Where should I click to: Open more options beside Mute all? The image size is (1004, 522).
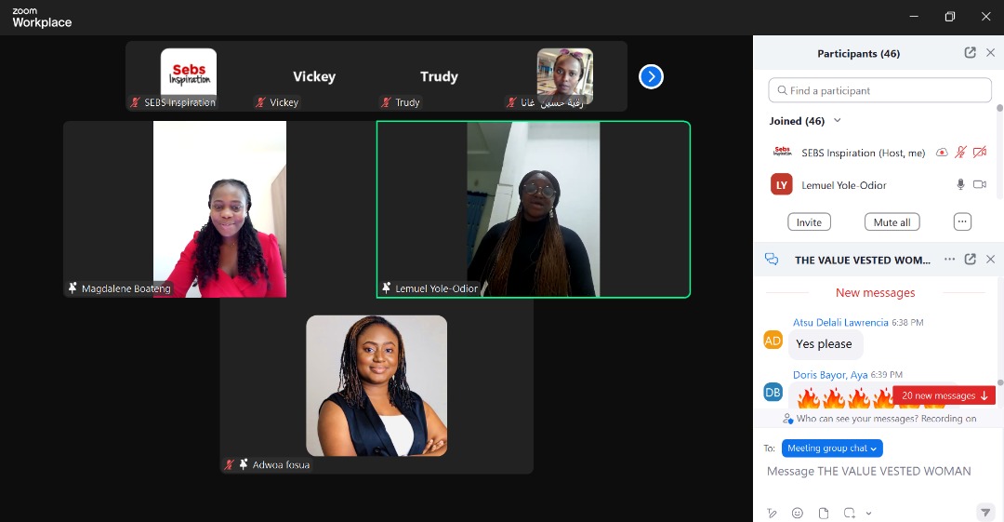(962, 222)
